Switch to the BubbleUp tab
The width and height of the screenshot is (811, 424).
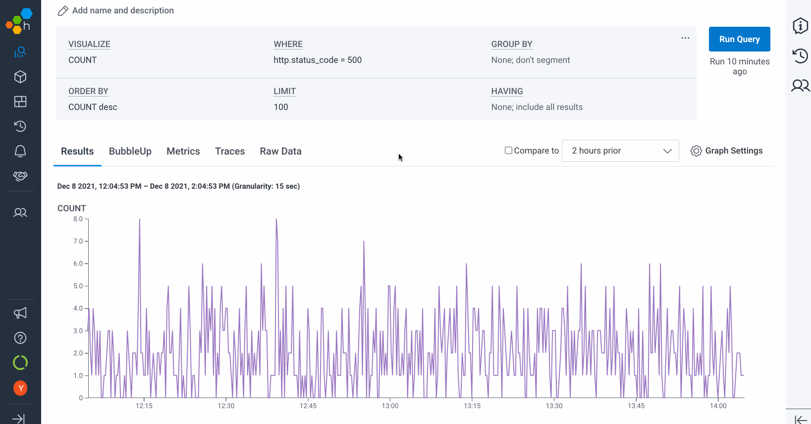130,151
